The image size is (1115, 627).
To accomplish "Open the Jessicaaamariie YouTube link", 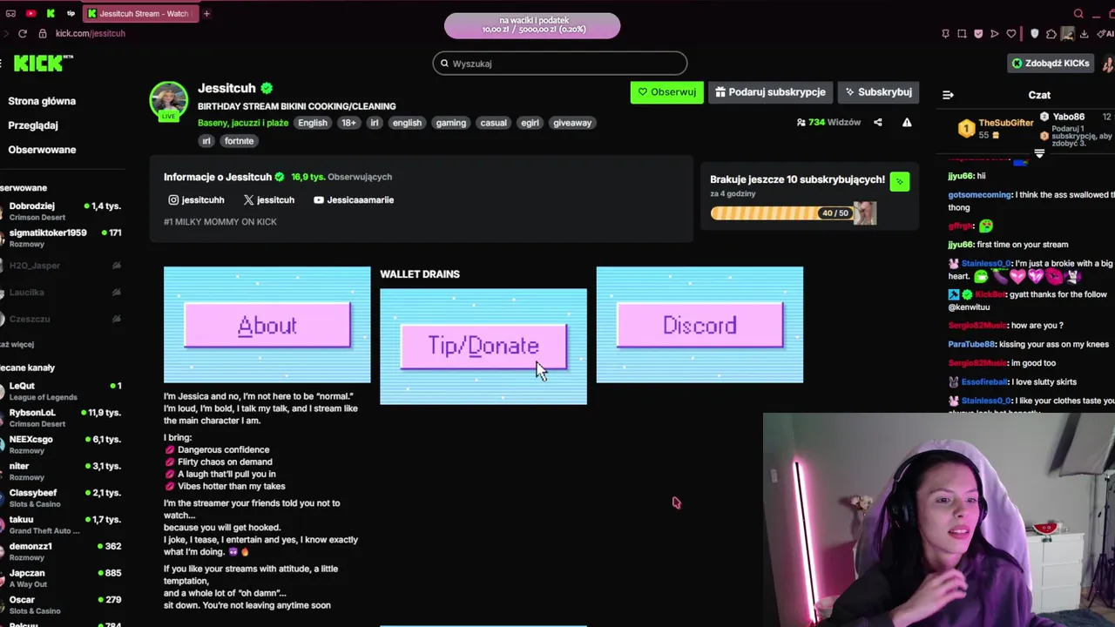I will click(354, 200).
